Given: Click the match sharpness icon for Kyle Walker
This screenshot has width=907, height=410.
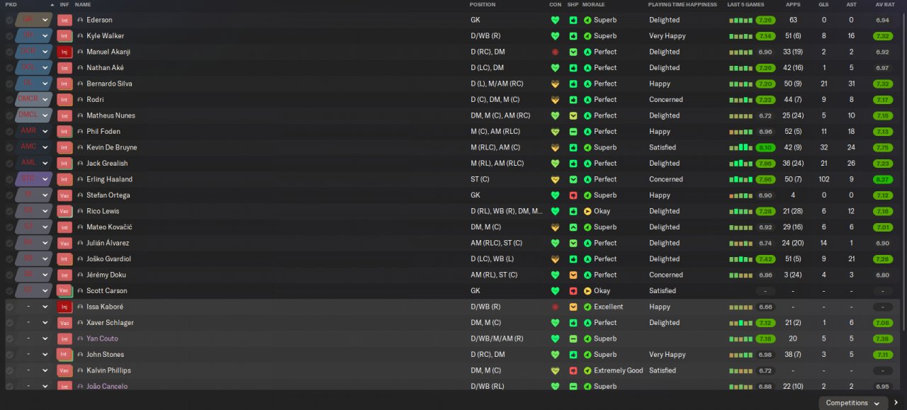Looking at the screenshot, I should coord(573,36).
